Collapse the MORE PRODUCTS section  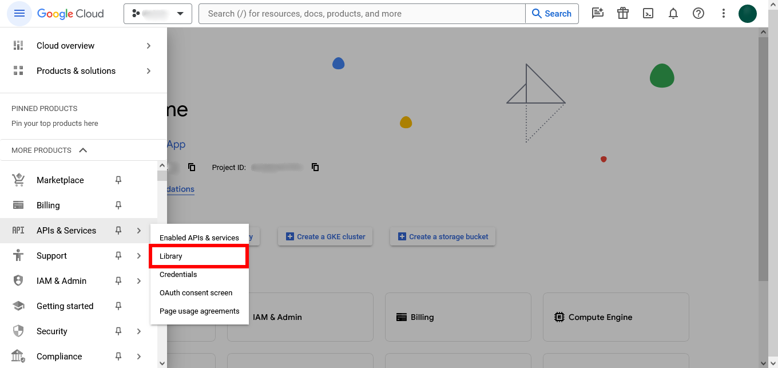pyautogui.click(x=83, y=150)
